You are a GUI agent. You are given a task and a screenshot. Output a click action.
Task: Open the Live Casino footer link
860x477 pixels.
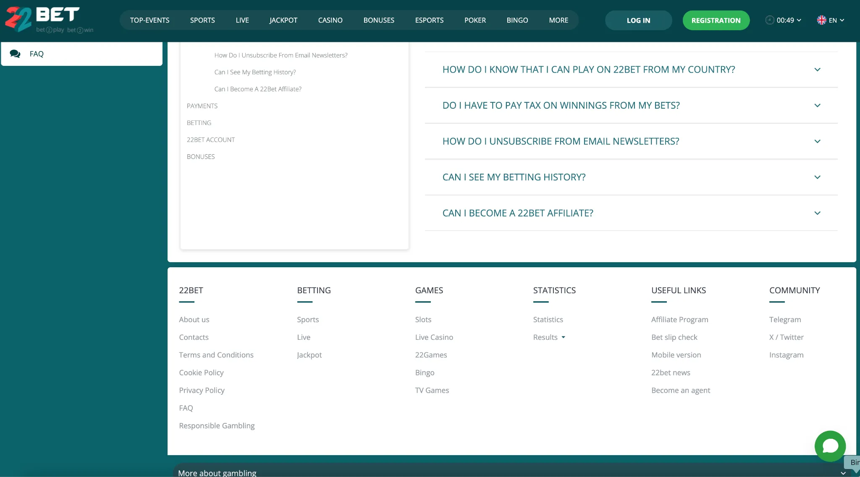(434, 337)
